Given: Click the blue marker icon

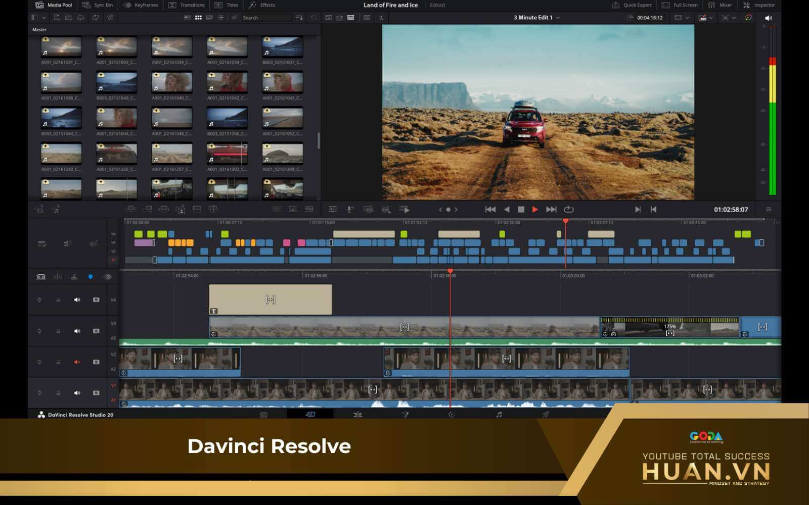Looking at the screenshot, I should 91,277.
